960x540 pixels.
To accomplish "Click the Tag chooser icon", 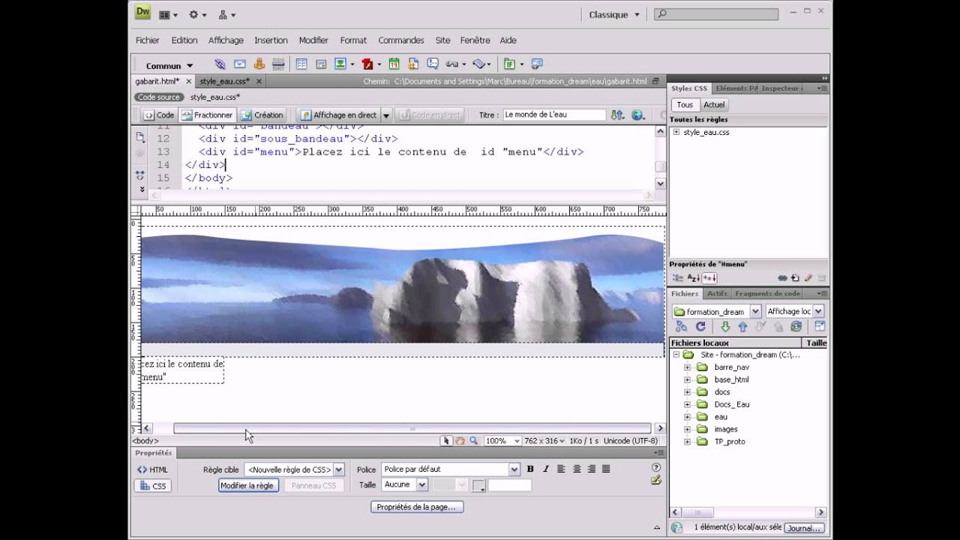I will pyautogui.click(x=536, y=64).
